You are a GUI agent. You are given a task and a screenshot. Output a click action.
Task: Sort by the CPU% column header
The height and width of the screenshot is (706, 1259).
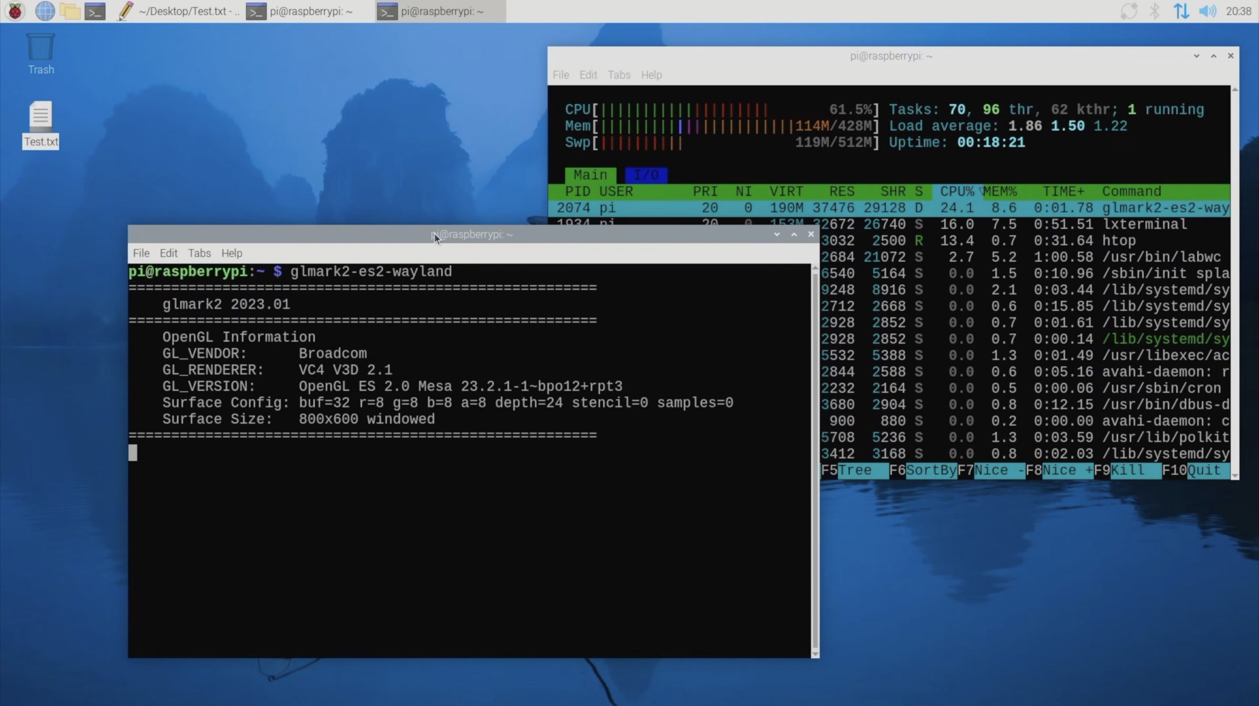tap(957, 191)
